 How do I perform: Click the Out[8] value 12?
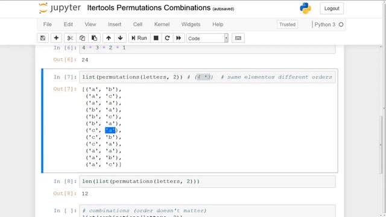point(85,193)
